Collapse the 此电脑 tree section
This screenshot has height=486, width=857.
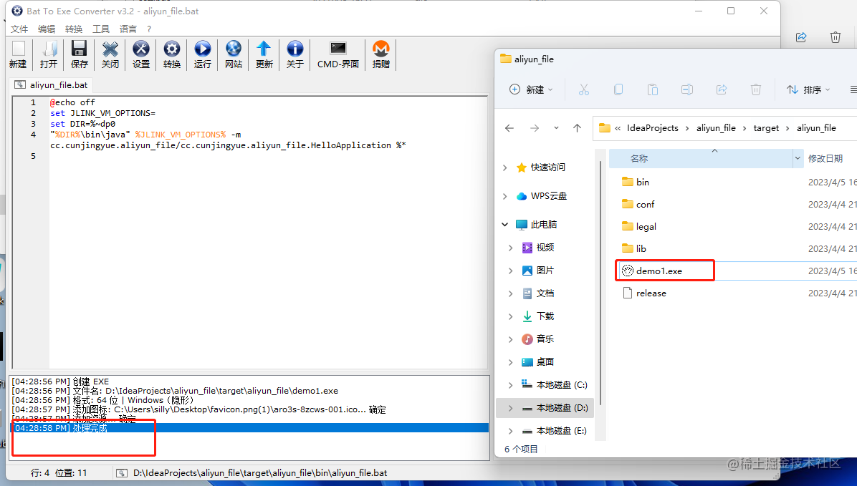[504, 224]
